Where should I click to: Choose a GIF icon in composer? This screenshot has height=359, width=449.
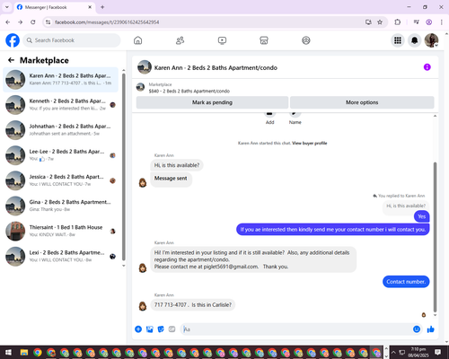click(172, 329)
